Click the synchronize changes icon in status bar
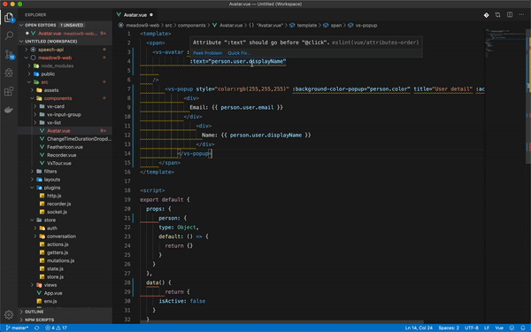This screenshot has height=332, width=531. coord(36,328)
